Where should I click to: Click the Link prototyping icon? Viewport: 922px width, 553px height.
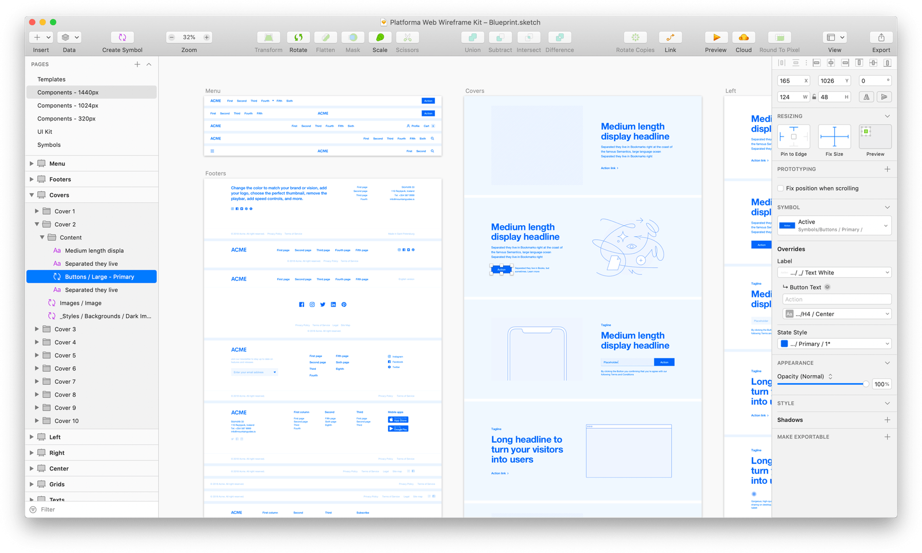pyautogui.click(x=670, y=37)
